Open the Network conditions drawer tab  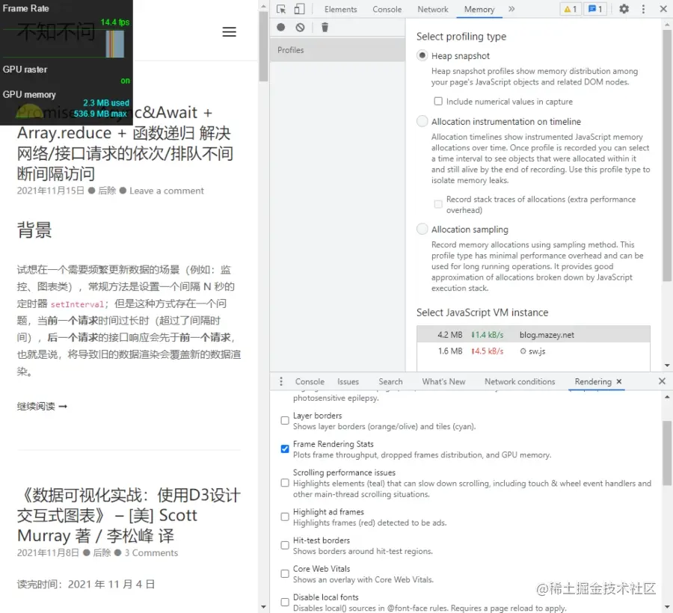coord(520,381)
